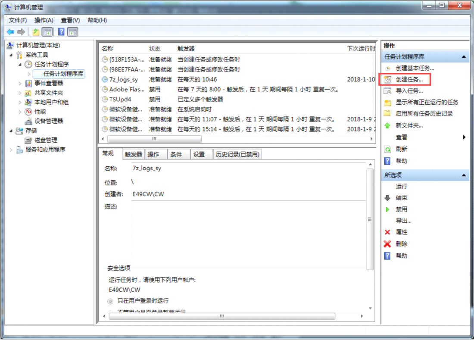Click the 本地用户和组 icon in tree
The height and width of the screenshot is (340, 474).
[28, 102]
